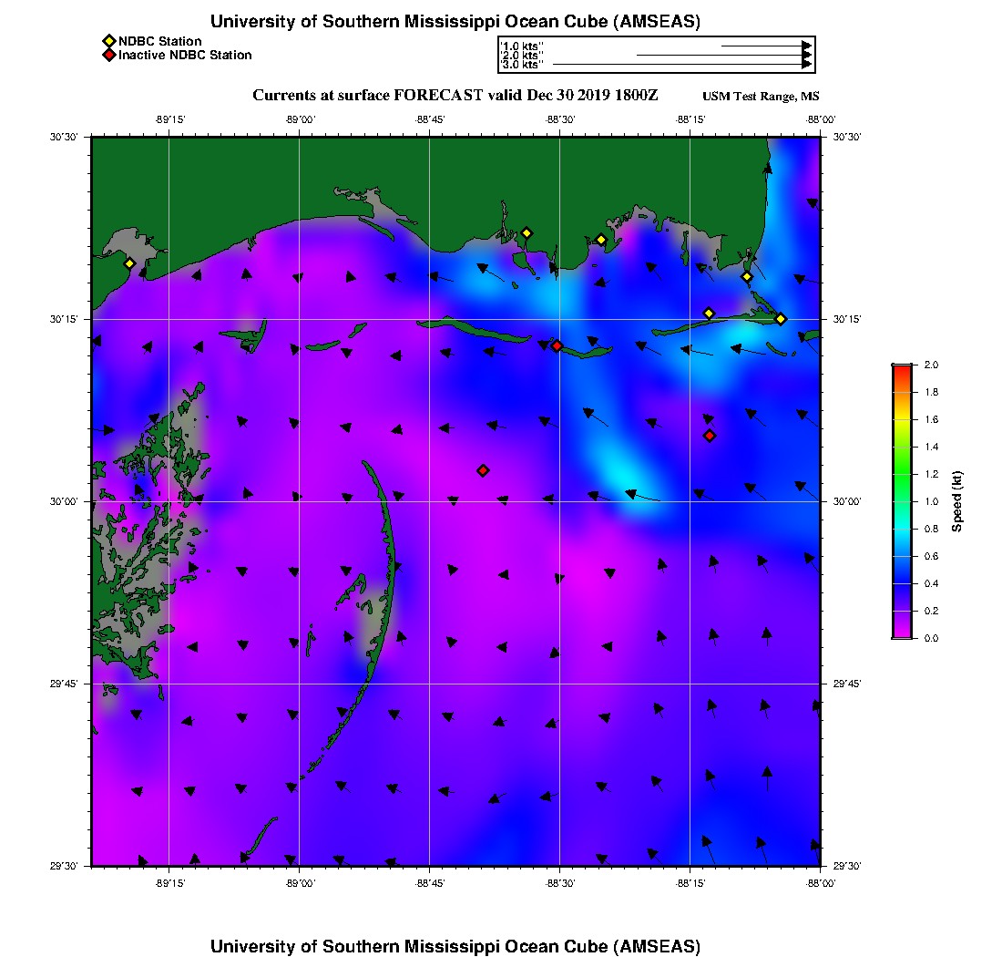1002x957 pixels.
Task: Select northernmost of the three eastern yellow station markers
Action: 747,277
